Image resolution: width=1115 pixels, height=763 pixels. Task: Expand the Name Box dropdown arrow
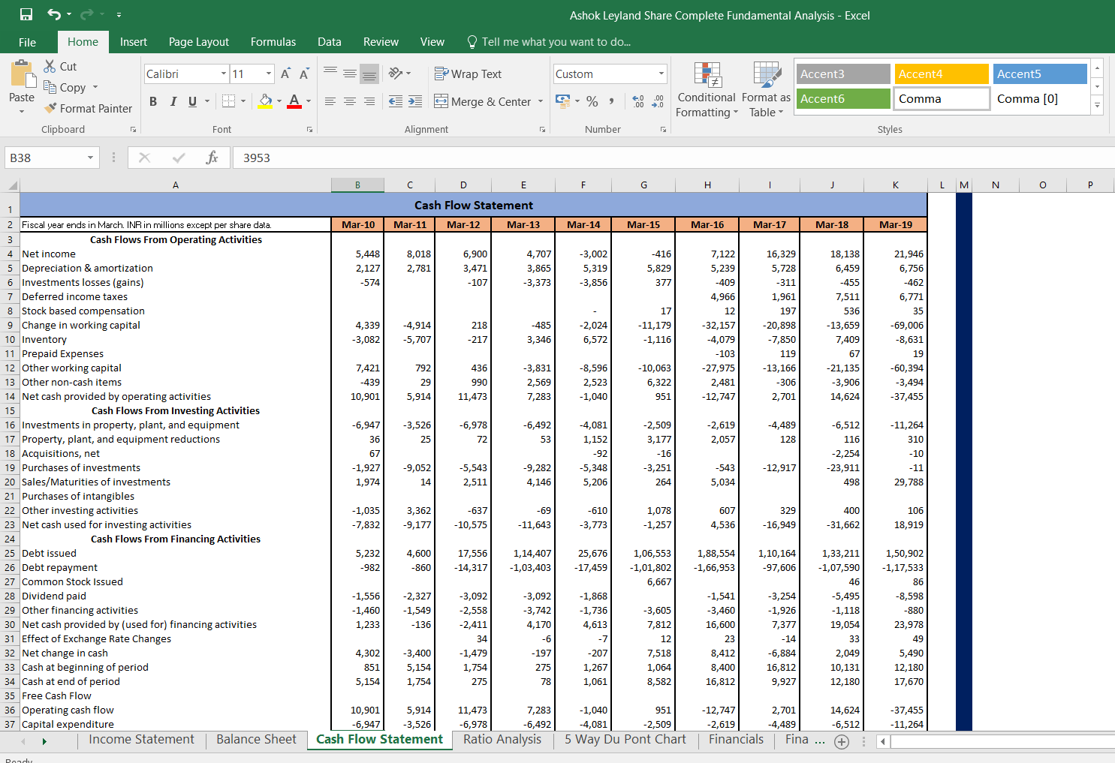click(90, 158)
